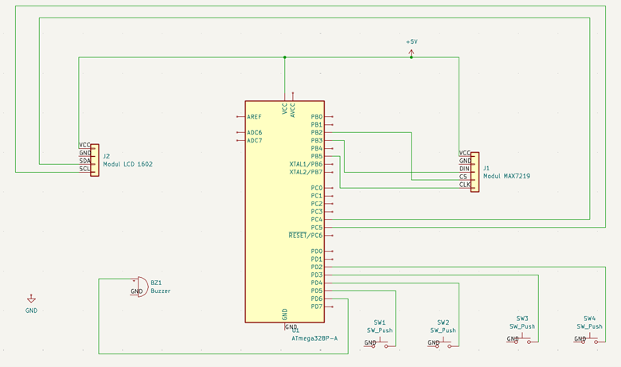621x367 pixels.
Task: Select the J2 connector symbol body
Action: coord(95,160)
